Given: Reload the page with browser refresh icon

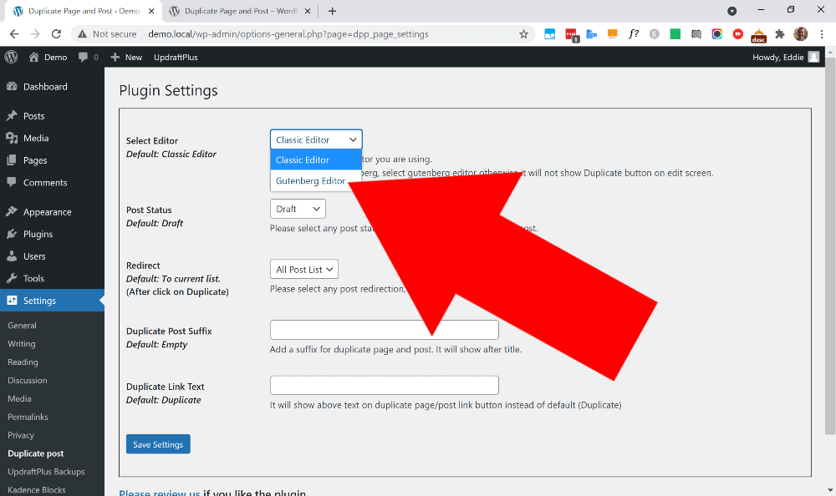Looking at the screenshot, I should [x=56, y=34].
